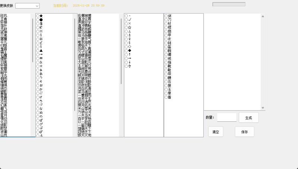
Task: Select the 々 iteration mark radio button
Action: [126, 66]
